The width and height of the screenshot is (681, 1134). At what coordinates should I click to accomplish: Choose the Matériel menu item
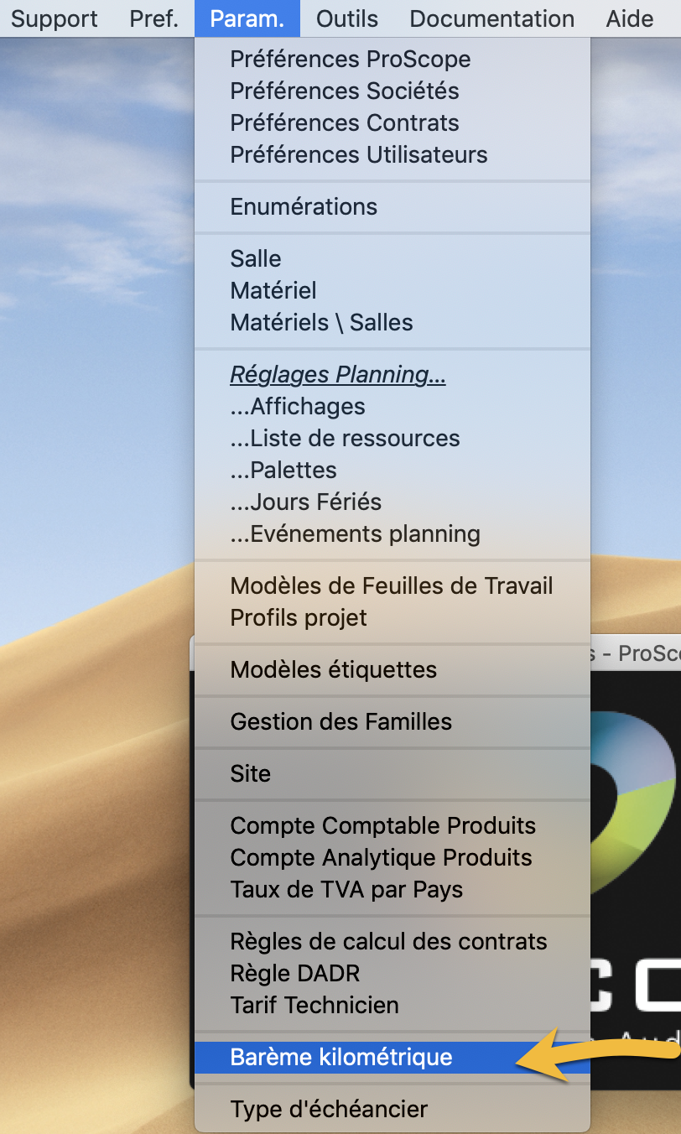tap(273, 291)
